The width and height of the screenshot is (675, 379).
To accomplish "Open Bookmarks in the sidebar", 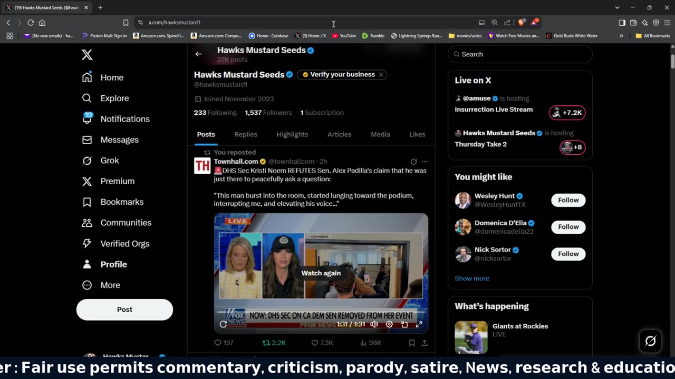I will [113, 202].
